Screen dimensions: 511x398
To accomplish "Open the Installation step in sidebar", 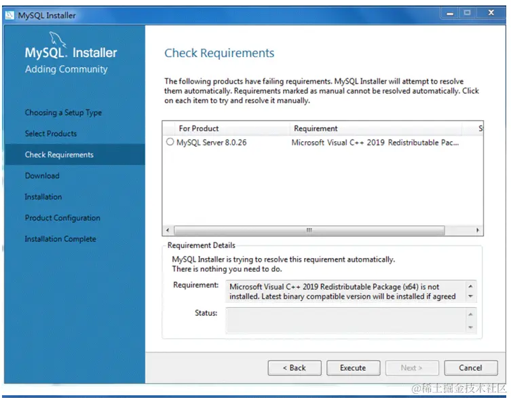I will pyautogui.click(x=43, y=197).
